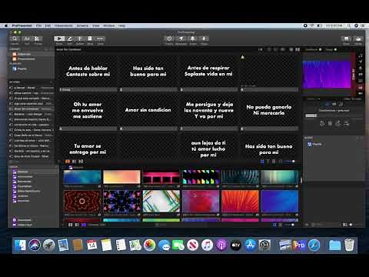The height and width of the screenshot is (277, 369).
Task: Trigger slide 'No puedo ganarlo Ni merecerlo'
Action: click(269, 110)
